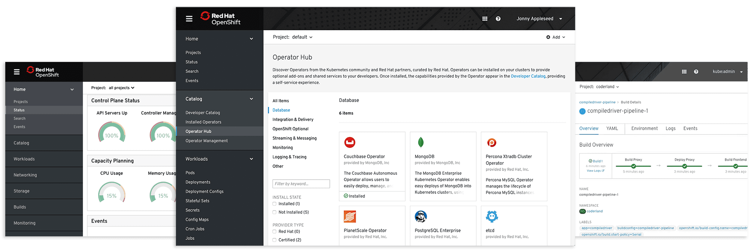Open app launcher grid in right kube:admin window
This screenshot has width=750, height=251.
click(684, 72)
